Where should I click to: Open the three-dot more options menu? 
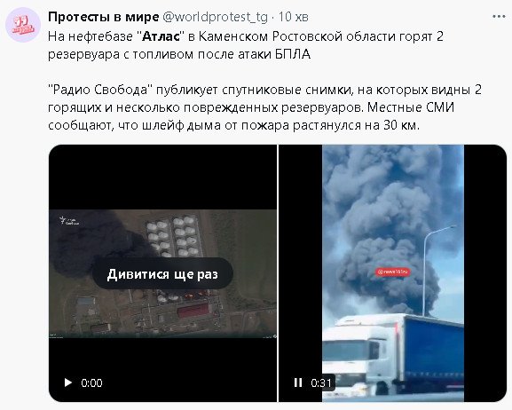pyautogui.click(x=499, y=17)
